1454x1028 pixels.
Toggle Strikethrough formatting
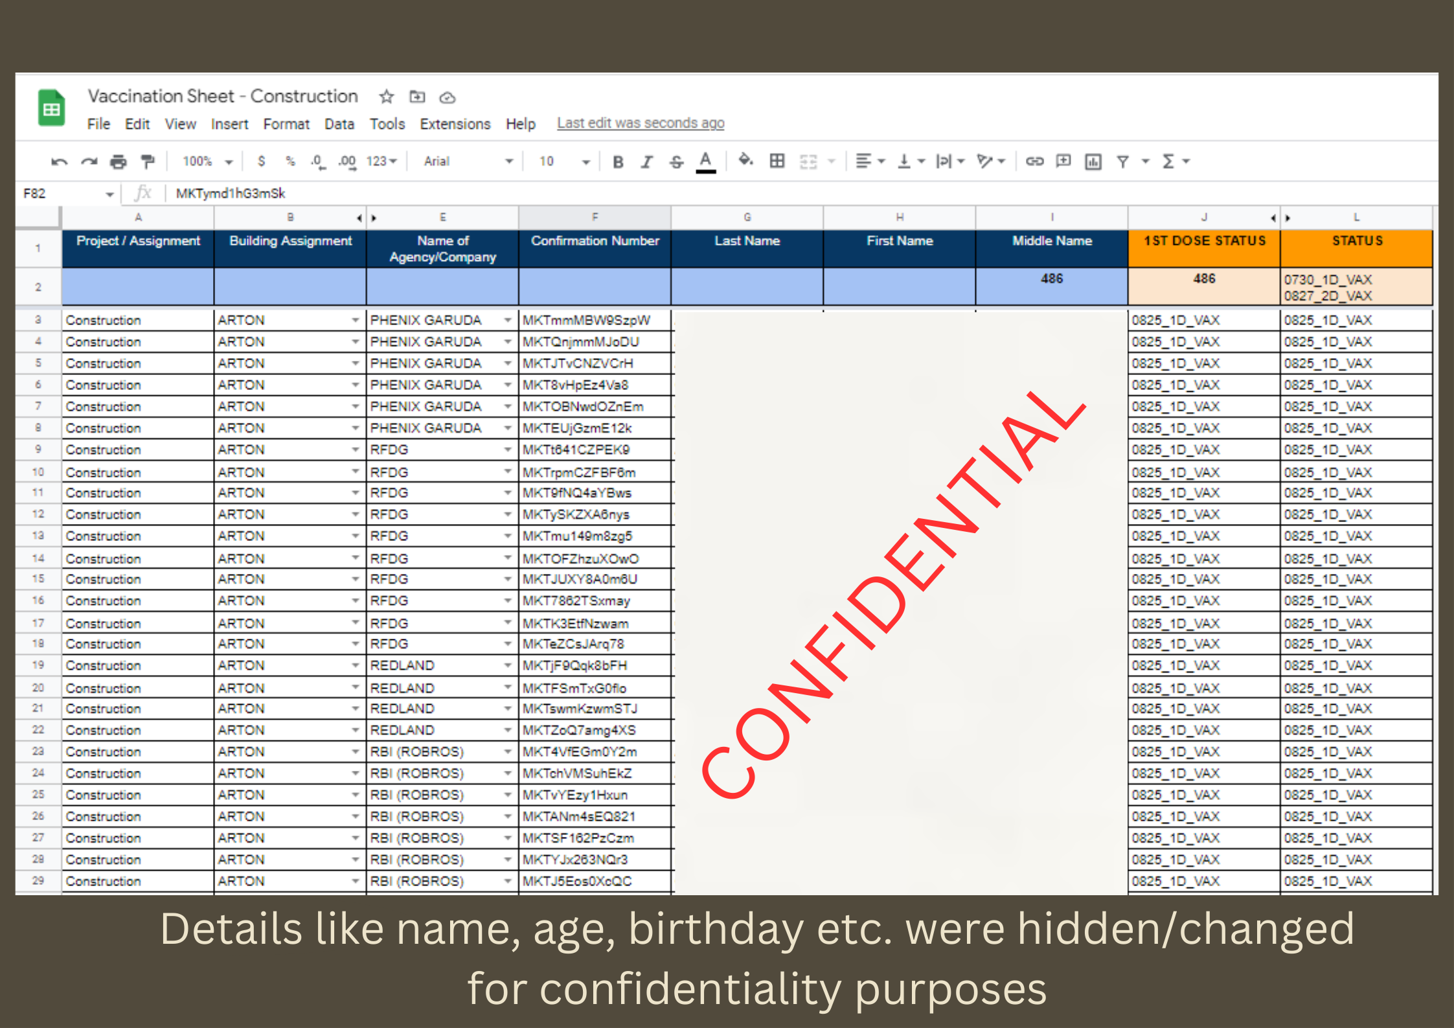676,161
